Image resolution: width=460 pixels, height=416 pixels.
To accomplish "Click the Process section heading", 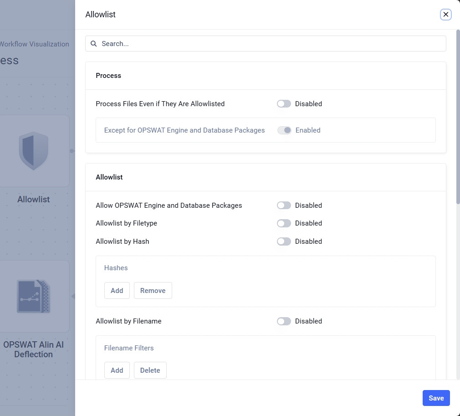I will (x=108, y=76).
